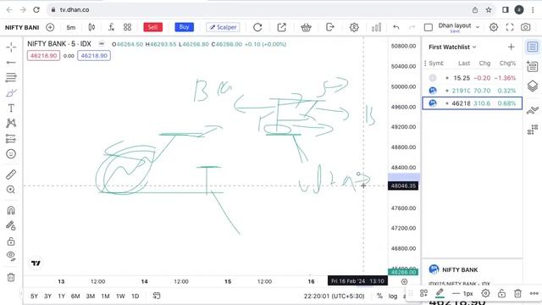This screenshot has height=305, width=542.
Task: Click the exit arrow icon in the toolbar
Action: pyautogui.click(x=330, y=27)
